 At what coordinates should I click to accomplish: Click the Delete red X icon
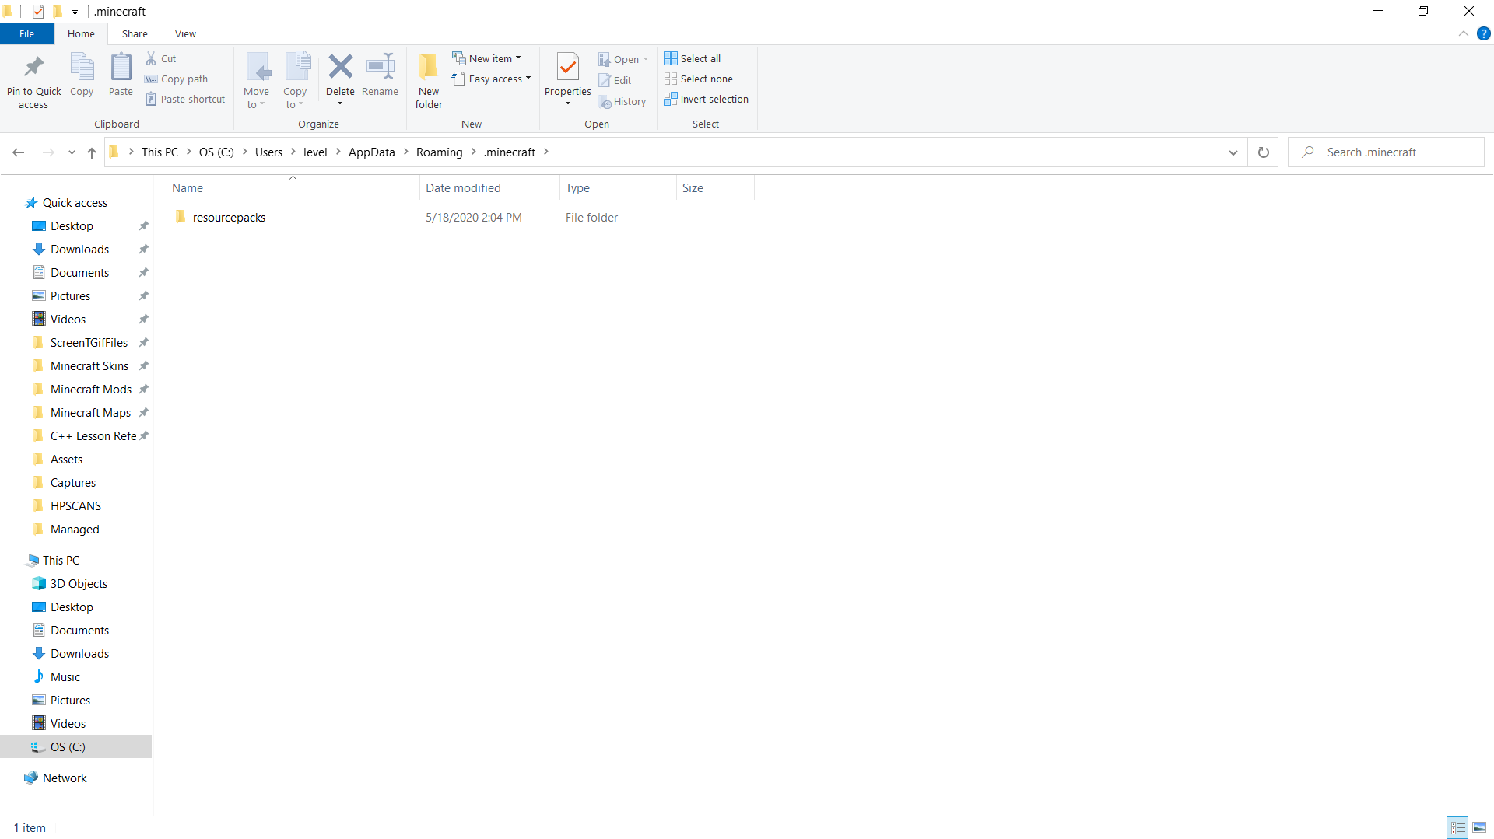tap(340, 66)
